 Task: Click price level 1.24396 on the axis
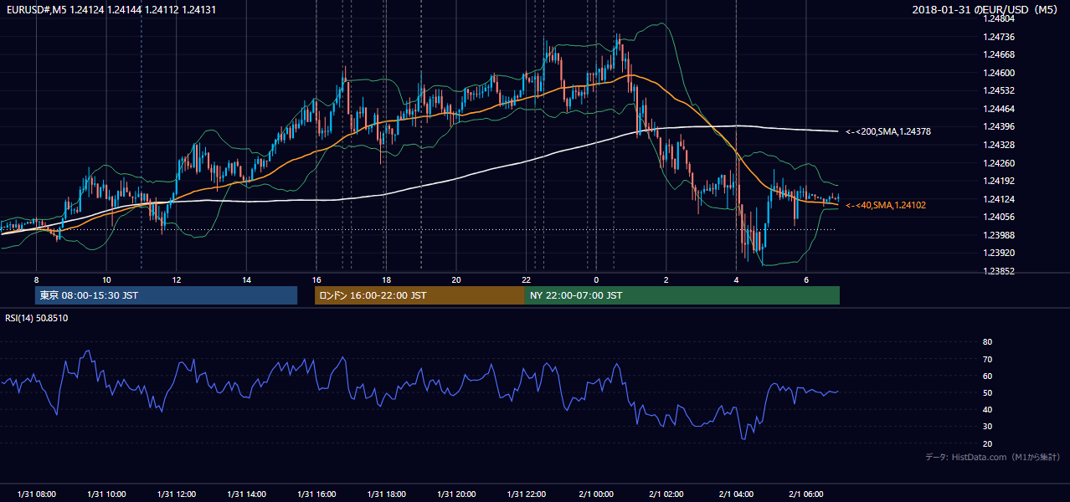click(x=999, y=126)
